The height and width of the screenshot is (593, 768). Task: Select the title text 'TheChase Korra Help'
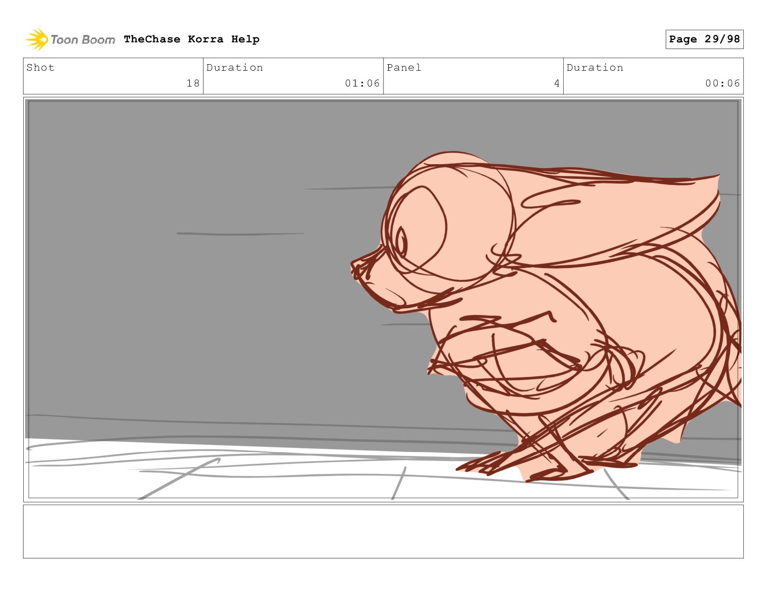[x=192, y=40]
